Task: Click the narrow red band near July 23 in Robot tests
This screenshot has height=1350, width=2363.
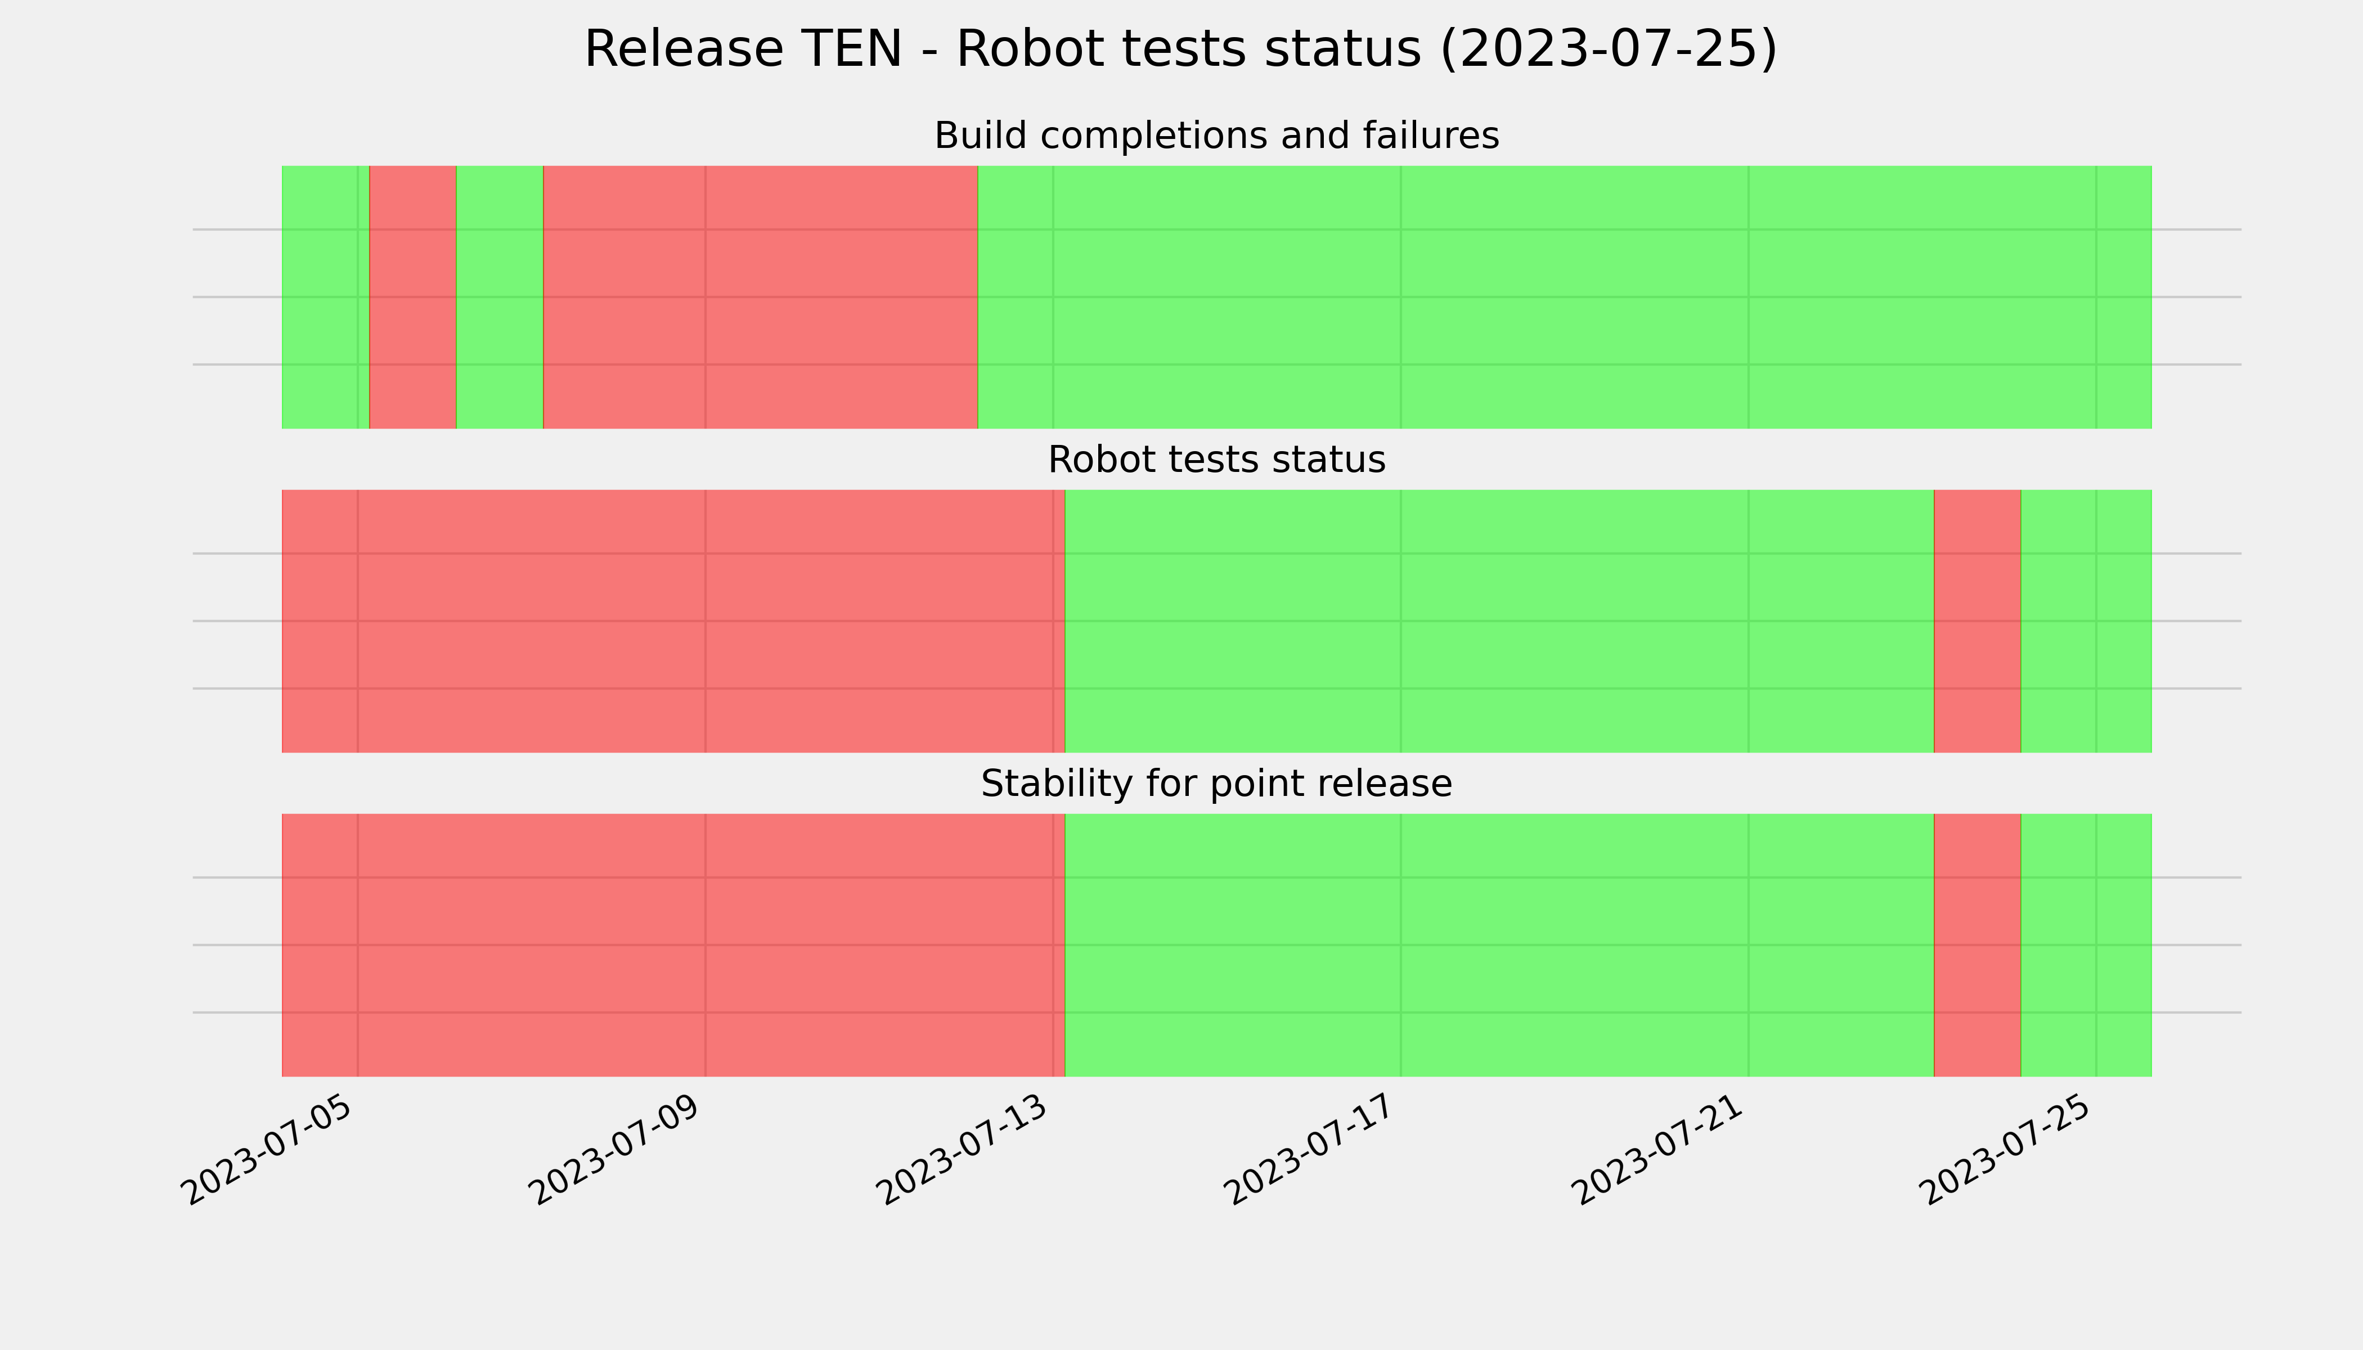Action: pyautogui.click(x=1977, y=621)
